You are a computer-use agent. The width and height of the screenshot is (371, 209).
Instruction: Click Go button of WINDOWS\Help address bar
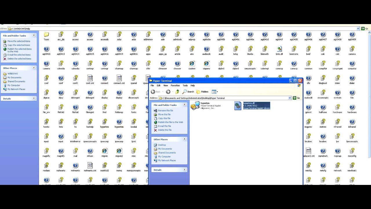364,28
